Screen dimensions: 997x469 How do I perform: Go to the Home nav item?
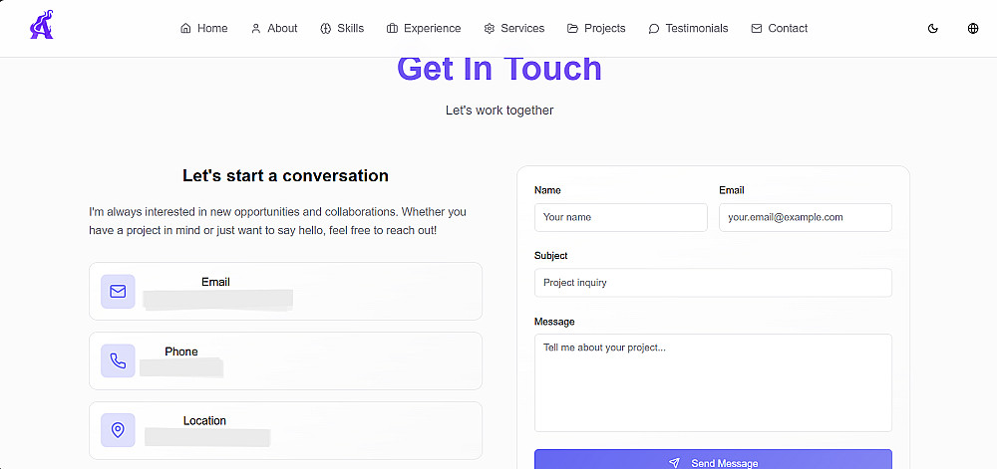point(203,28)
